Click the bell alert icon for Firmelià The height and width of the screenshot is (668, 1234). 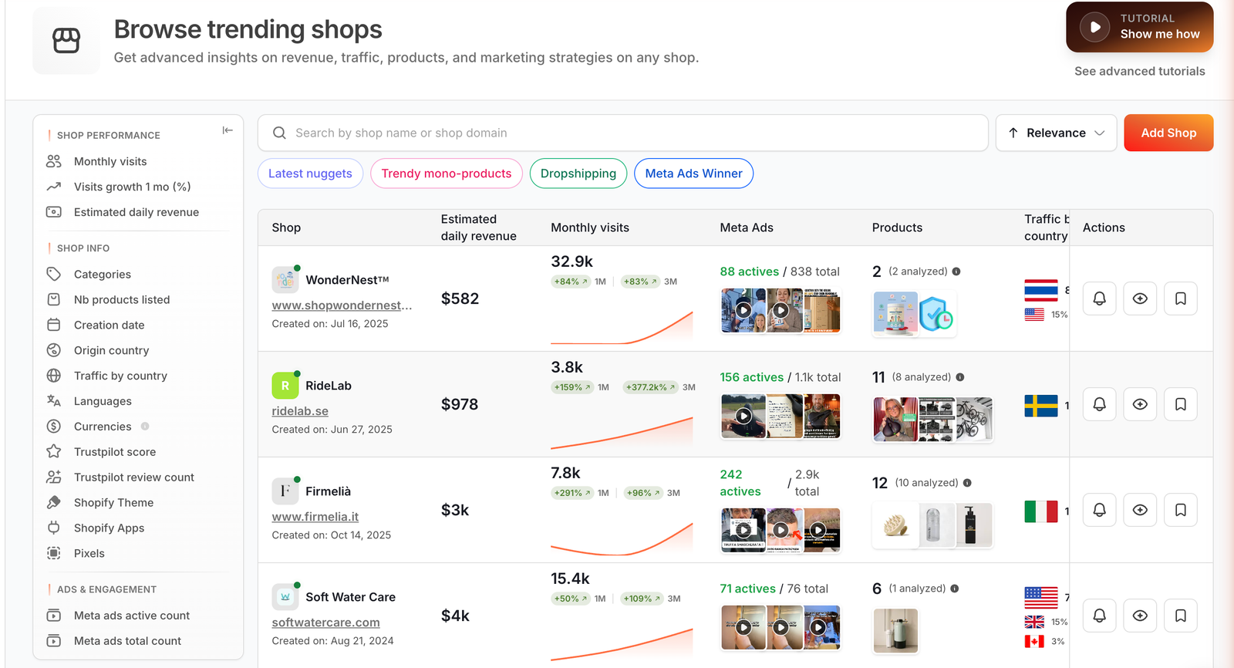click(x=1100, y=510)
